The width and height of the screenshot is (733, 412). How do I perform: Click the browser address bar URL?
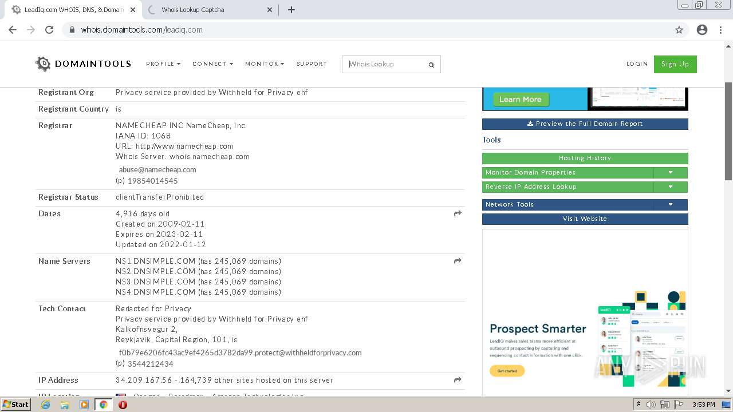pyautogui.click(x=141, y=30)
